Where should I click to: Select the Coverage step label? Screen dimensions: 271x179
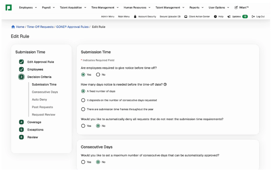(34, 122)
